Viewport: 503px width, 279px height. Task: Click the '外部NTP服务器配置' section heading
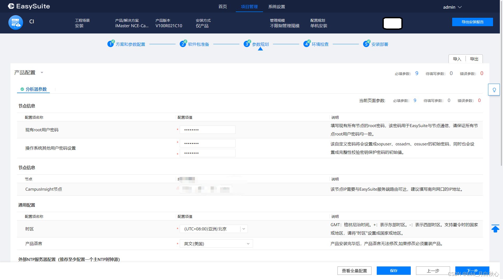coord(69,259)
